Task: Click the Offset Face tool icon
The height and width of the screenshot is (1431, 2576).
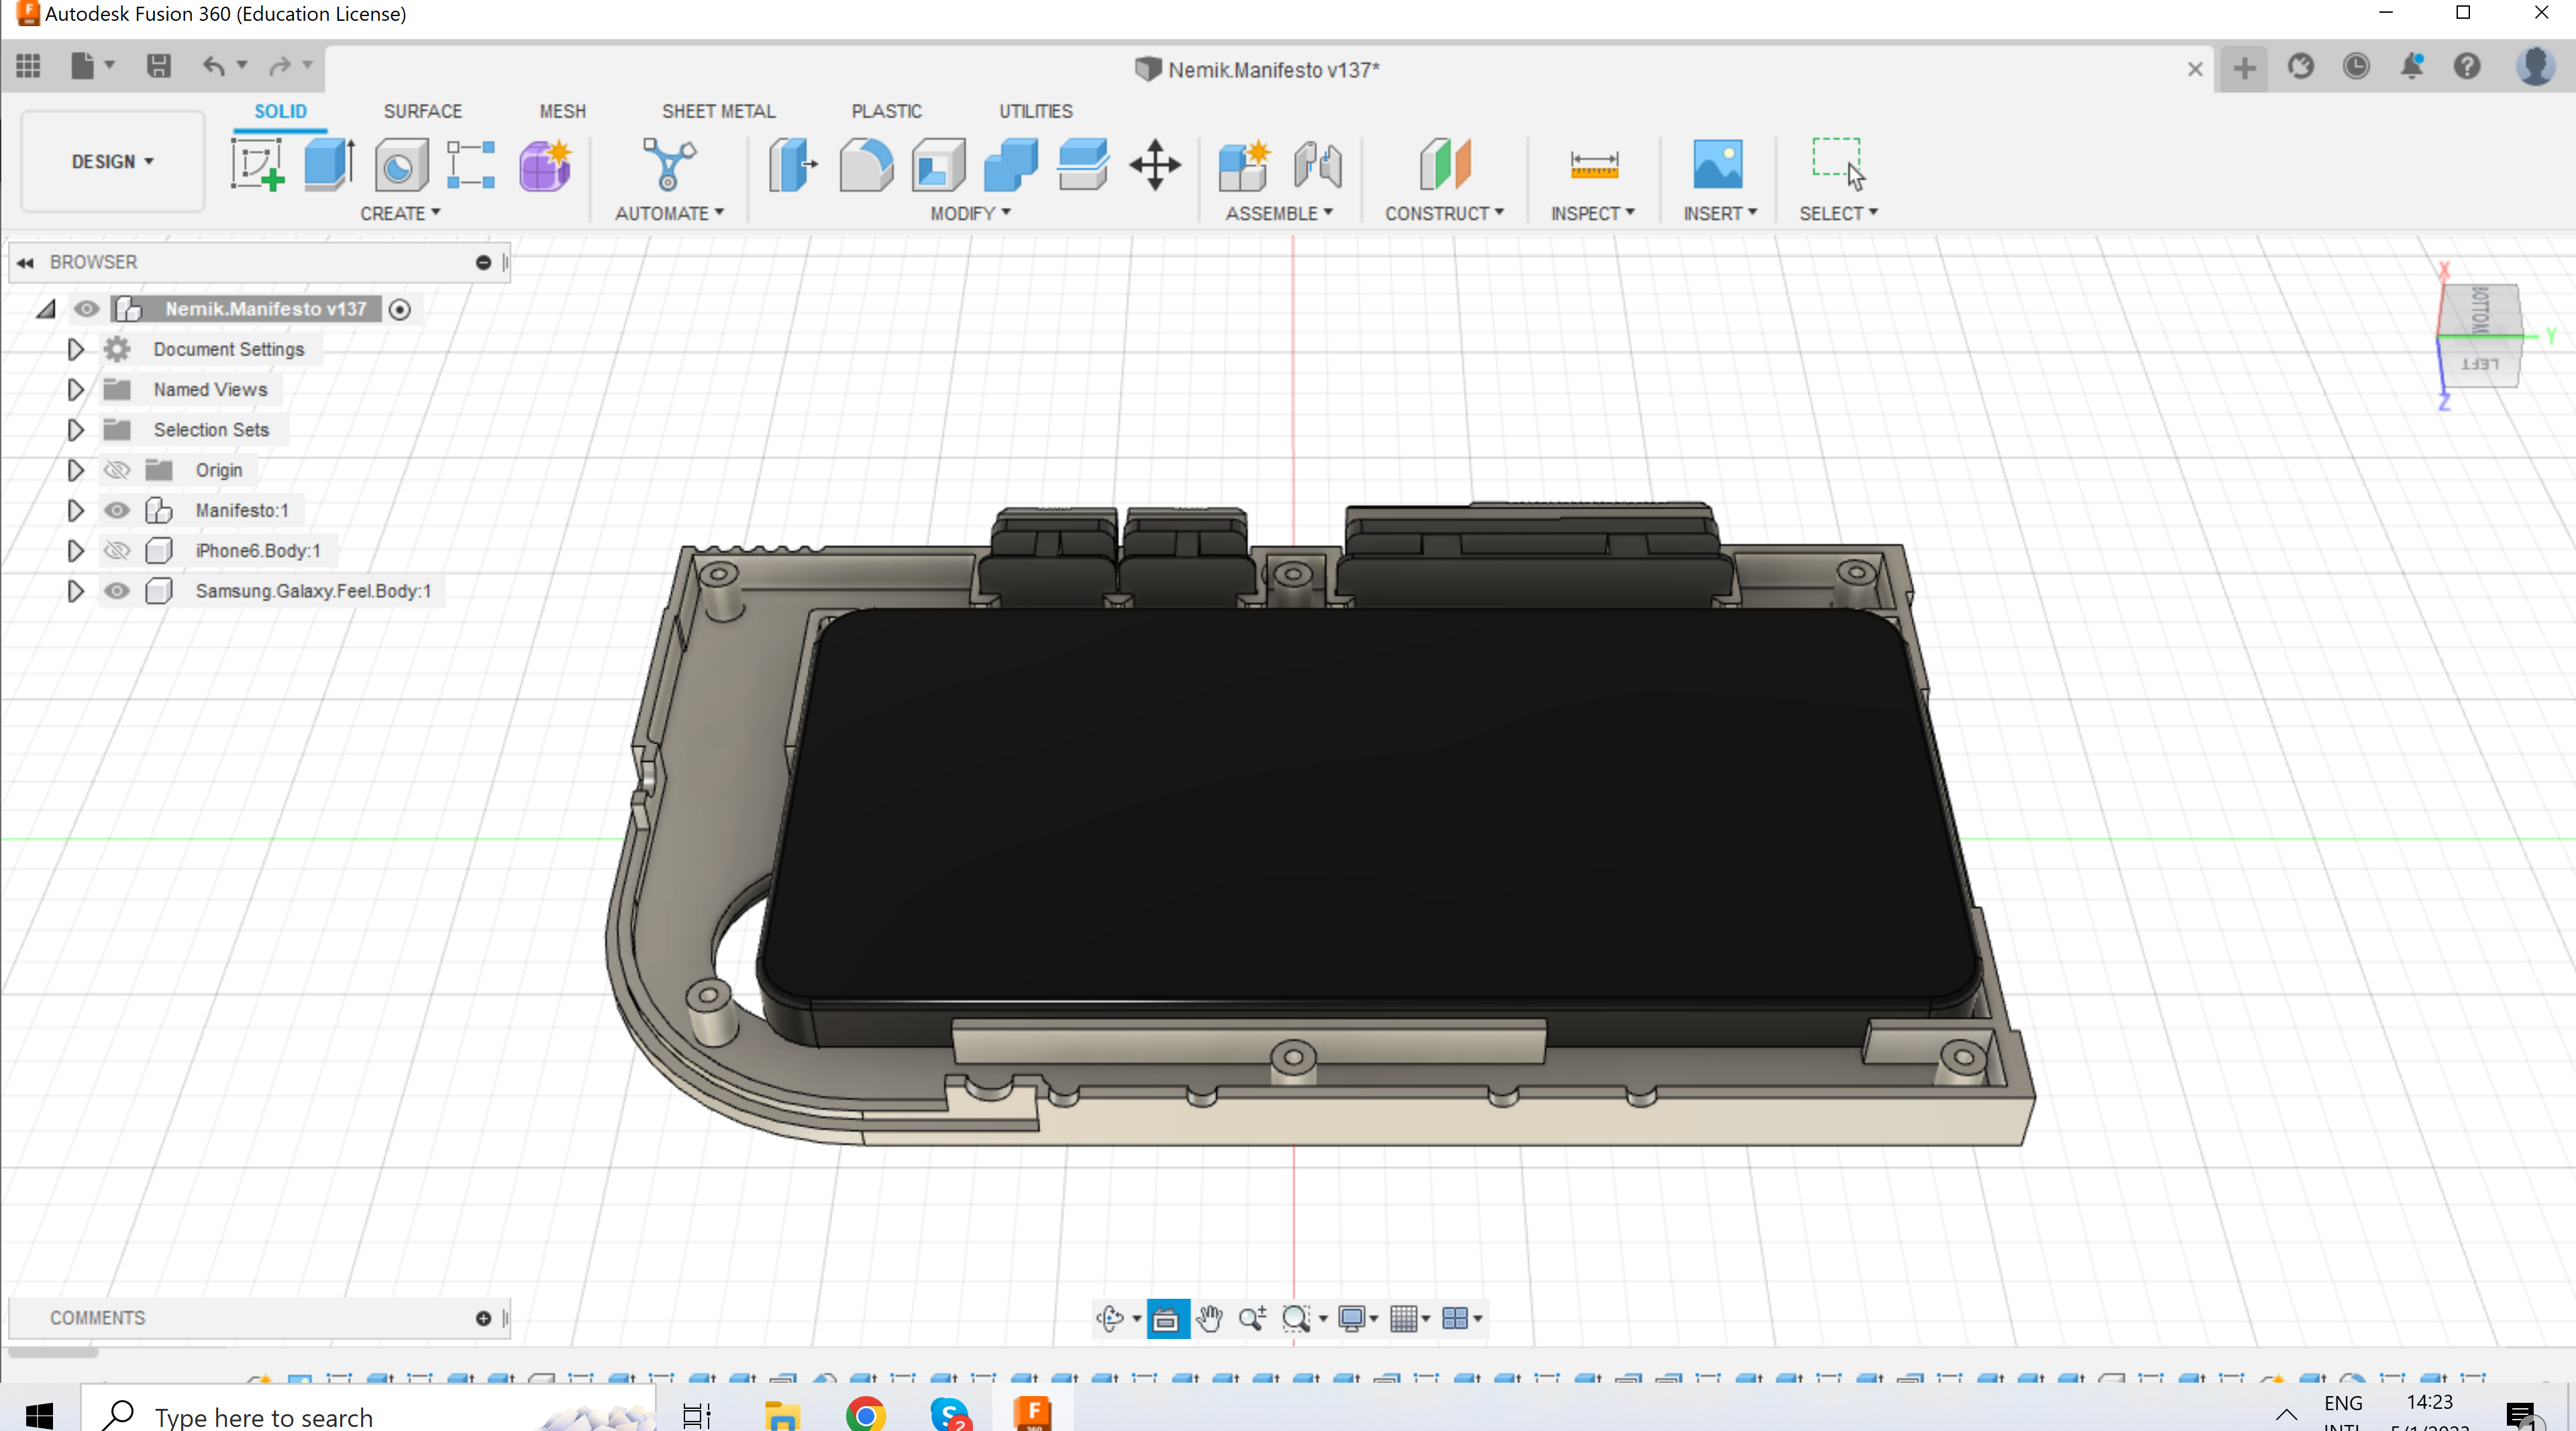Action: point(1083,164)
